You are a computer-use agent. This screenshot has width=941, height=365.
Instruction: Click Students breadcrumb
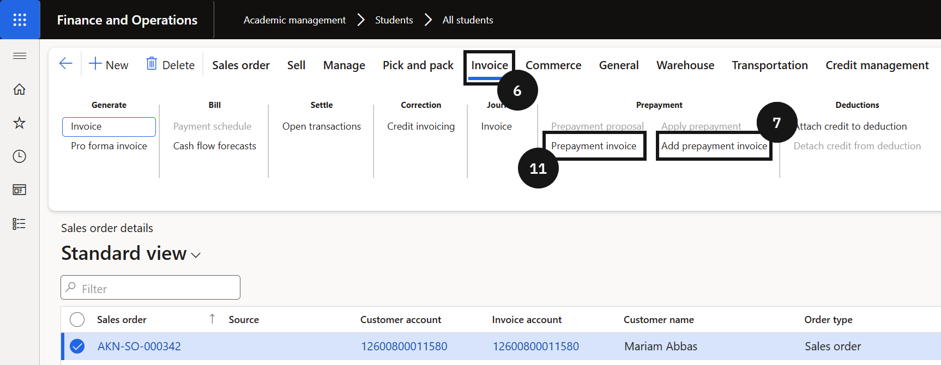point(394,20)
